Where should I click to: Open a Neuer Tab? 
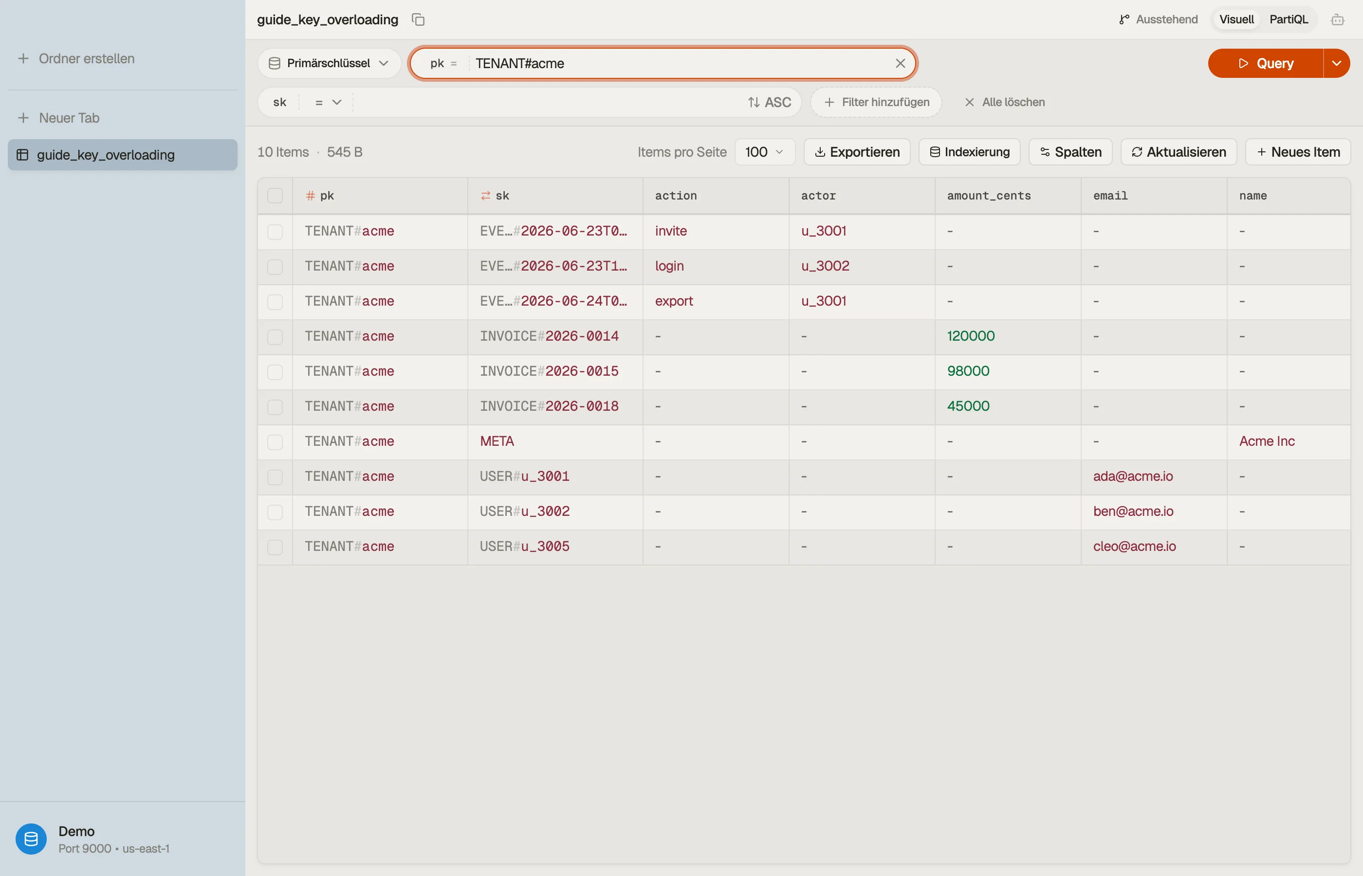coord(58,118)
